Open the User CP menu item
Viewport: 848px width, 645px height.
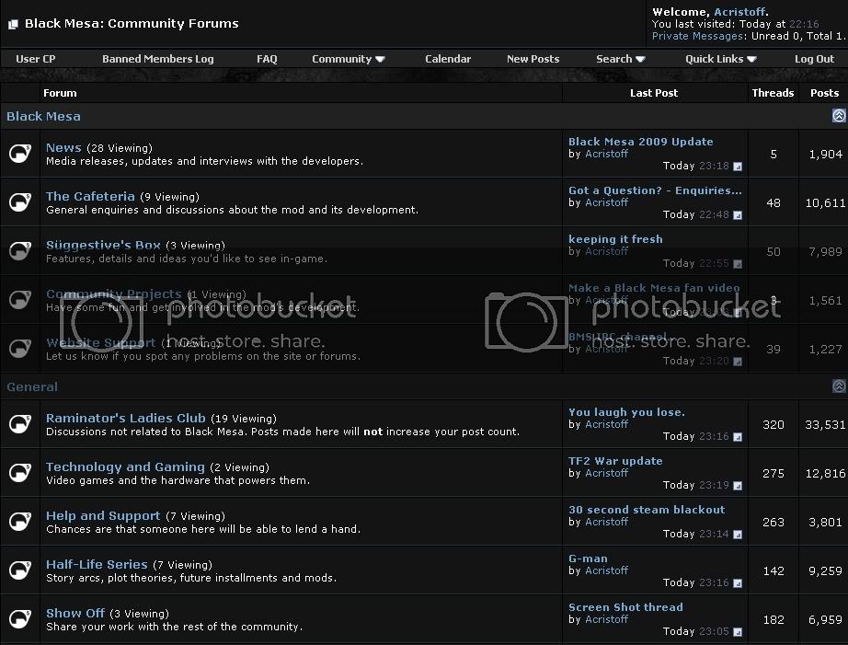[36, 59]
